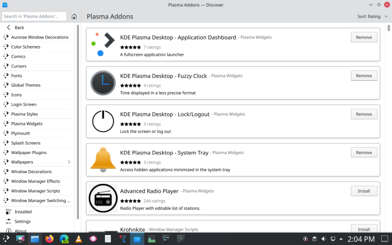Open the Krohnkite entry title
Viewport: 392px width, 245px height.
(x=132, y=229)
